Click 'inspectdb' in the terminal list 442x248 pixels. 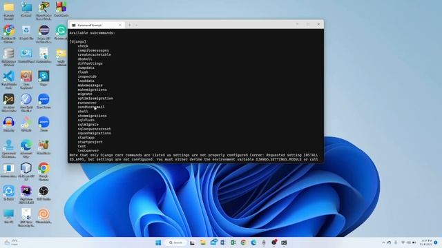(x=87, y=76)
